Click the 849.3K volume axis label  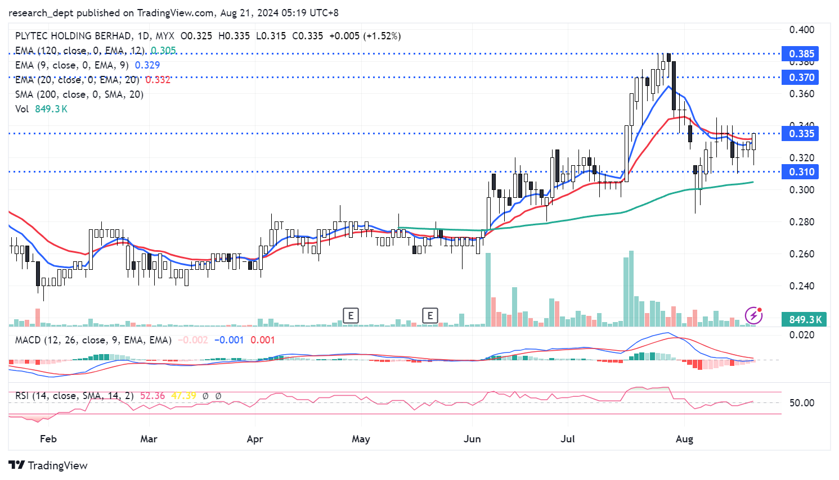805,319
